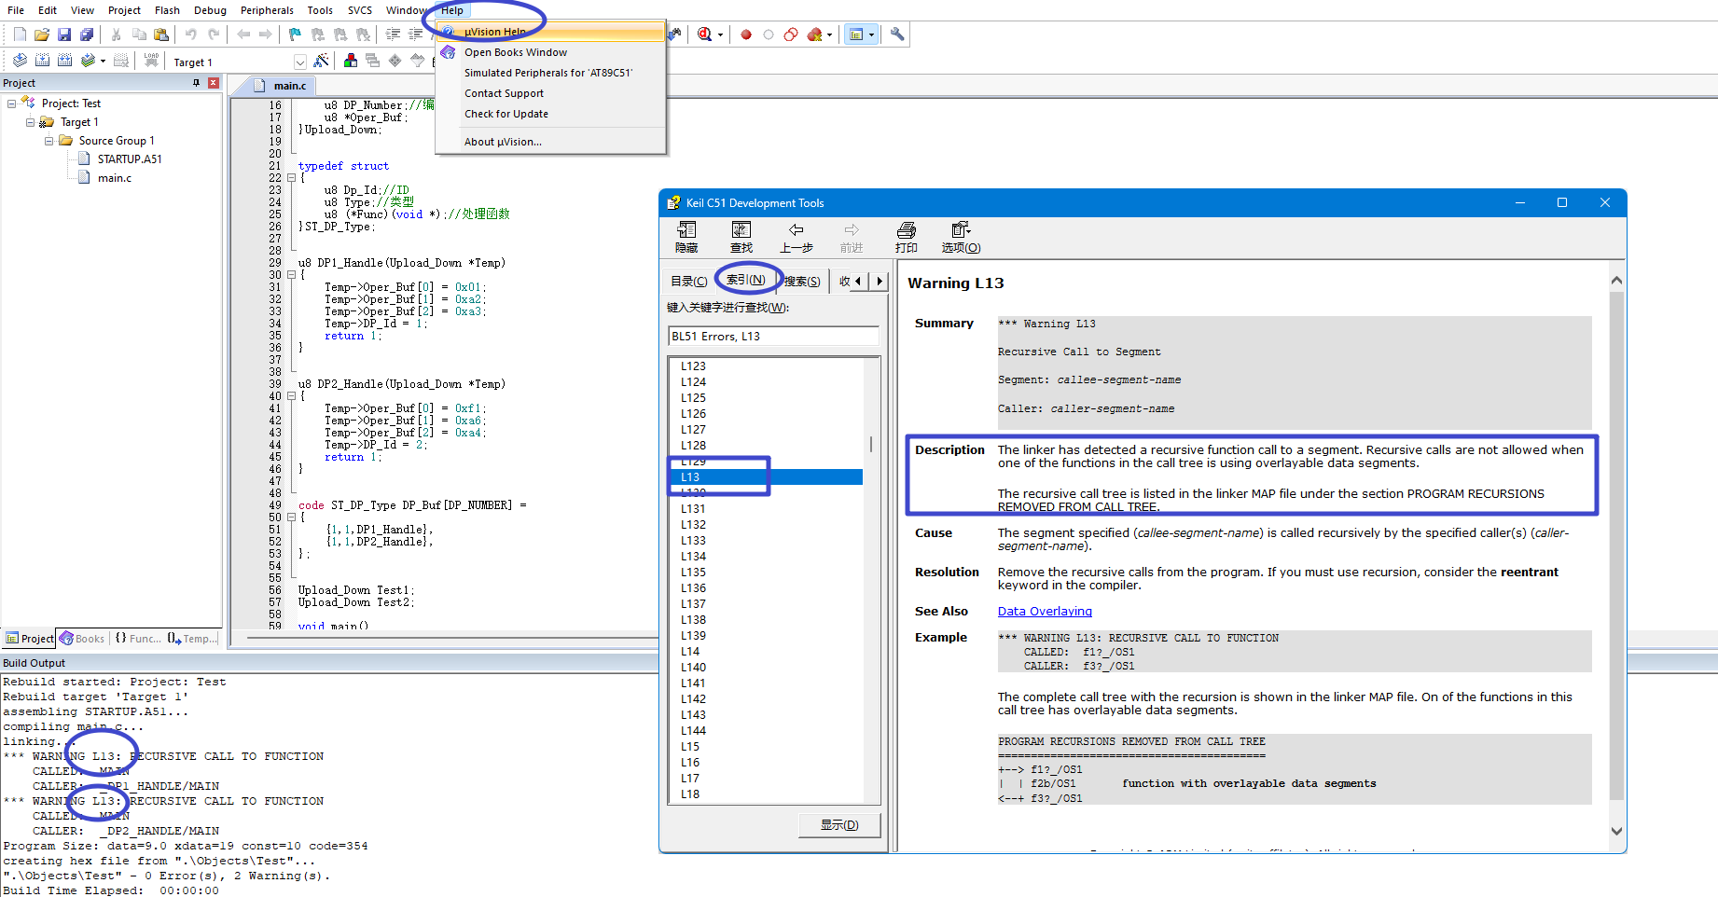Click the Display (显示) button in help

pos(839,825)
